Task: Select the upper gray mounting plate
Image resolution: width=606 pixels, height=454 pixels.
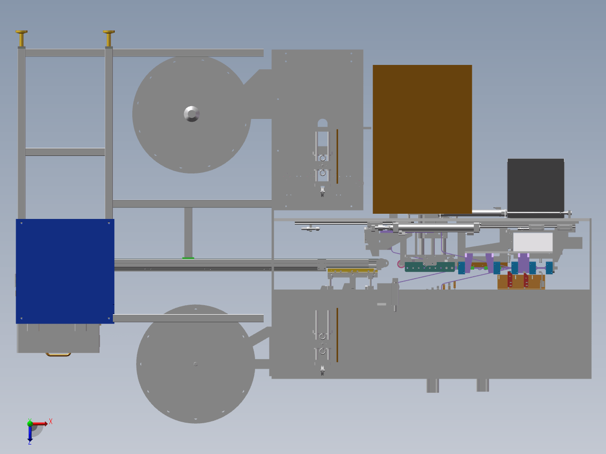Action: pyautogui.click(x=317, y=130)
